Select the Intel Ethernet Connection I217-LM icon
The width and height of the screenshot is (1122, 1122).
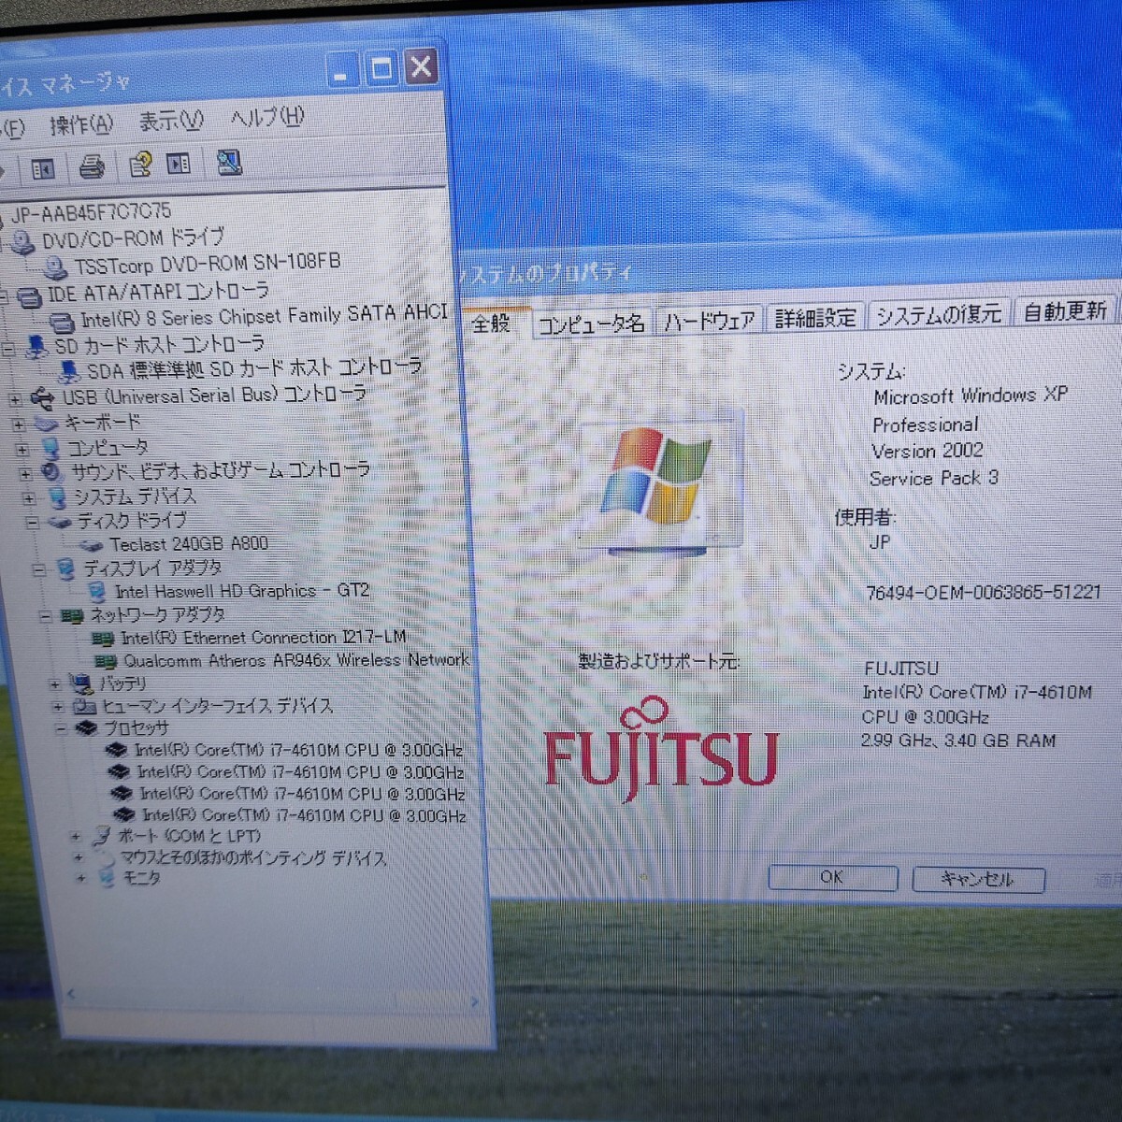coord(103,639)
